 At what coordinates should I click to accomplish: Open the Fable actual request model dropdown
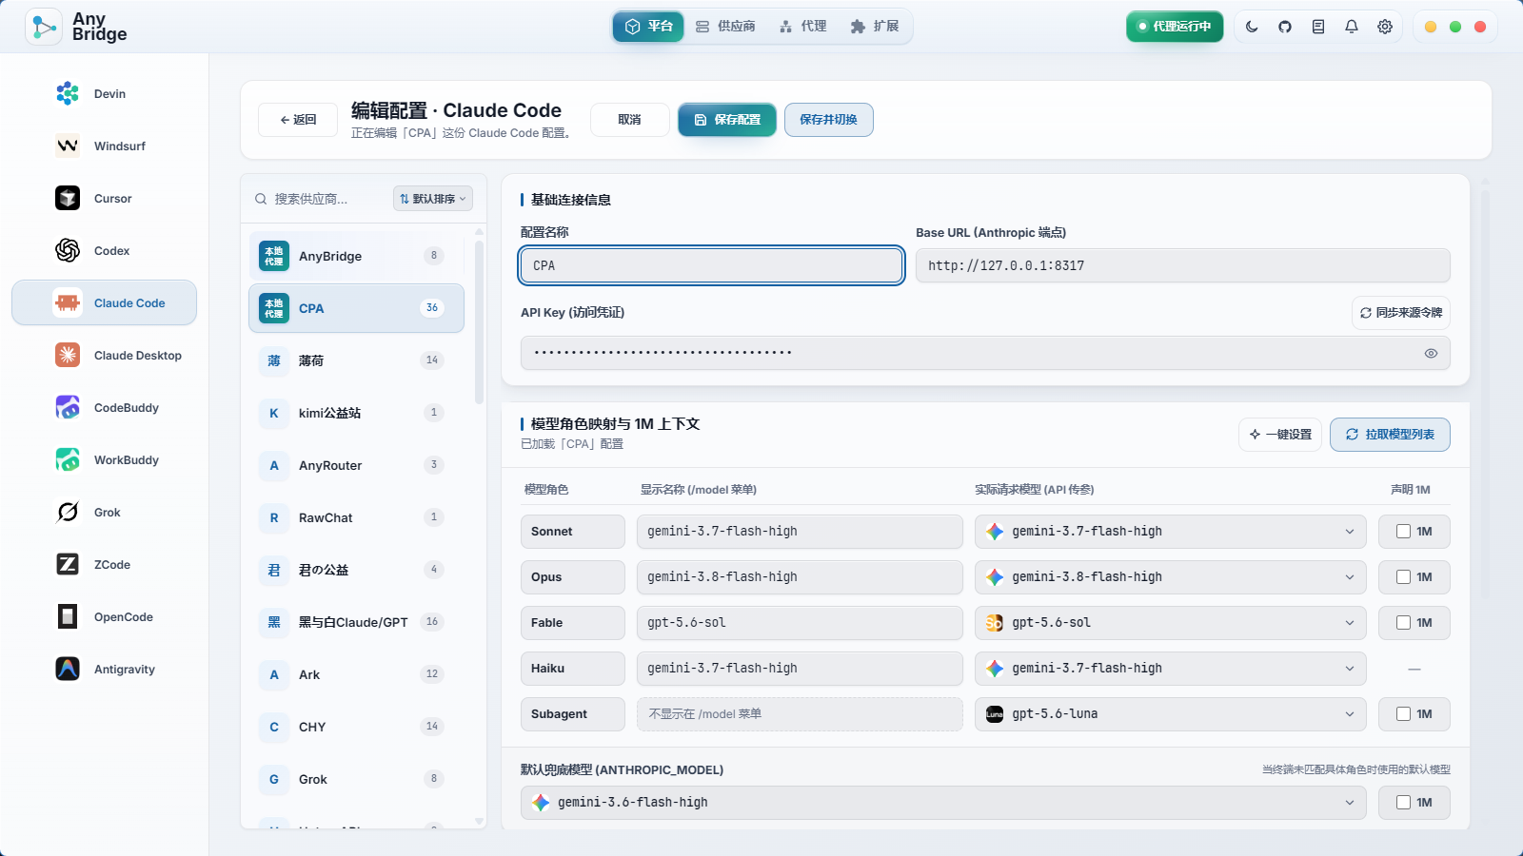pyautogui.click(x=1170, y=623)
